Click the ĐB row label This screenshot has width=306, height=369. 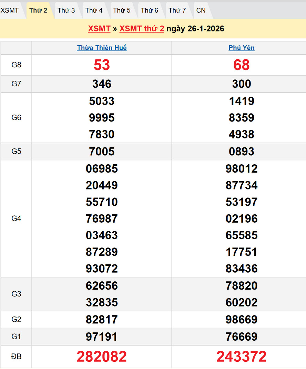pos(16,357)
